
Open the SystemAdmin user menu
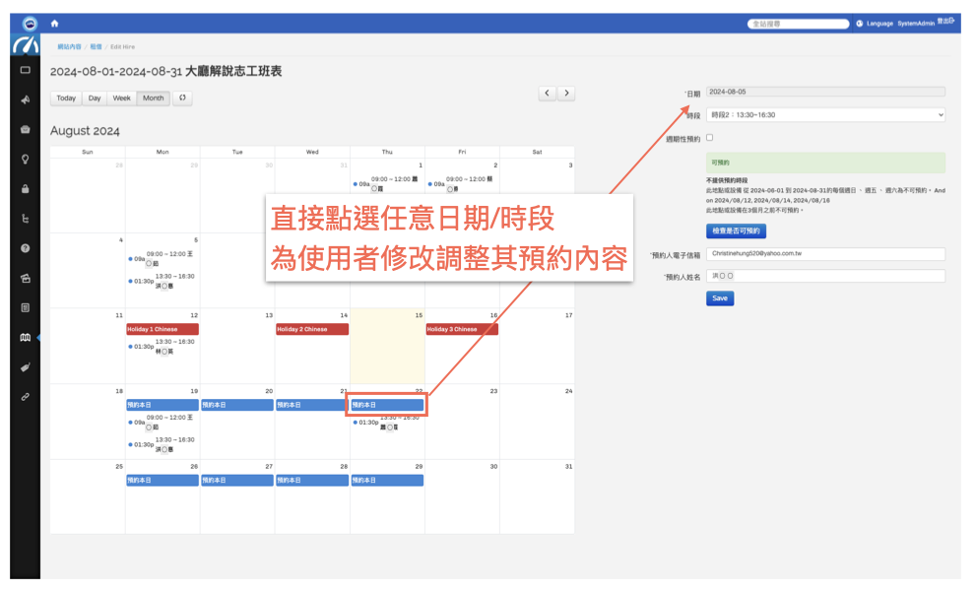point(916,23)
